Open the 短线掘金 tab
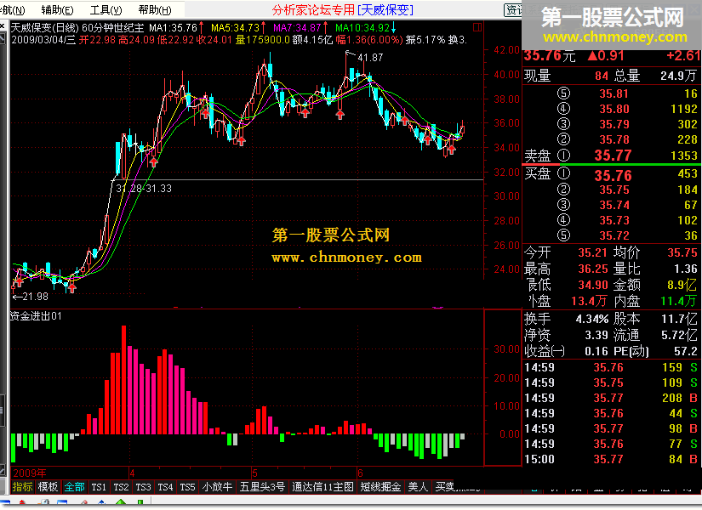Image resolution: width=702 pixels, height=510 pixels. point(380,487)
